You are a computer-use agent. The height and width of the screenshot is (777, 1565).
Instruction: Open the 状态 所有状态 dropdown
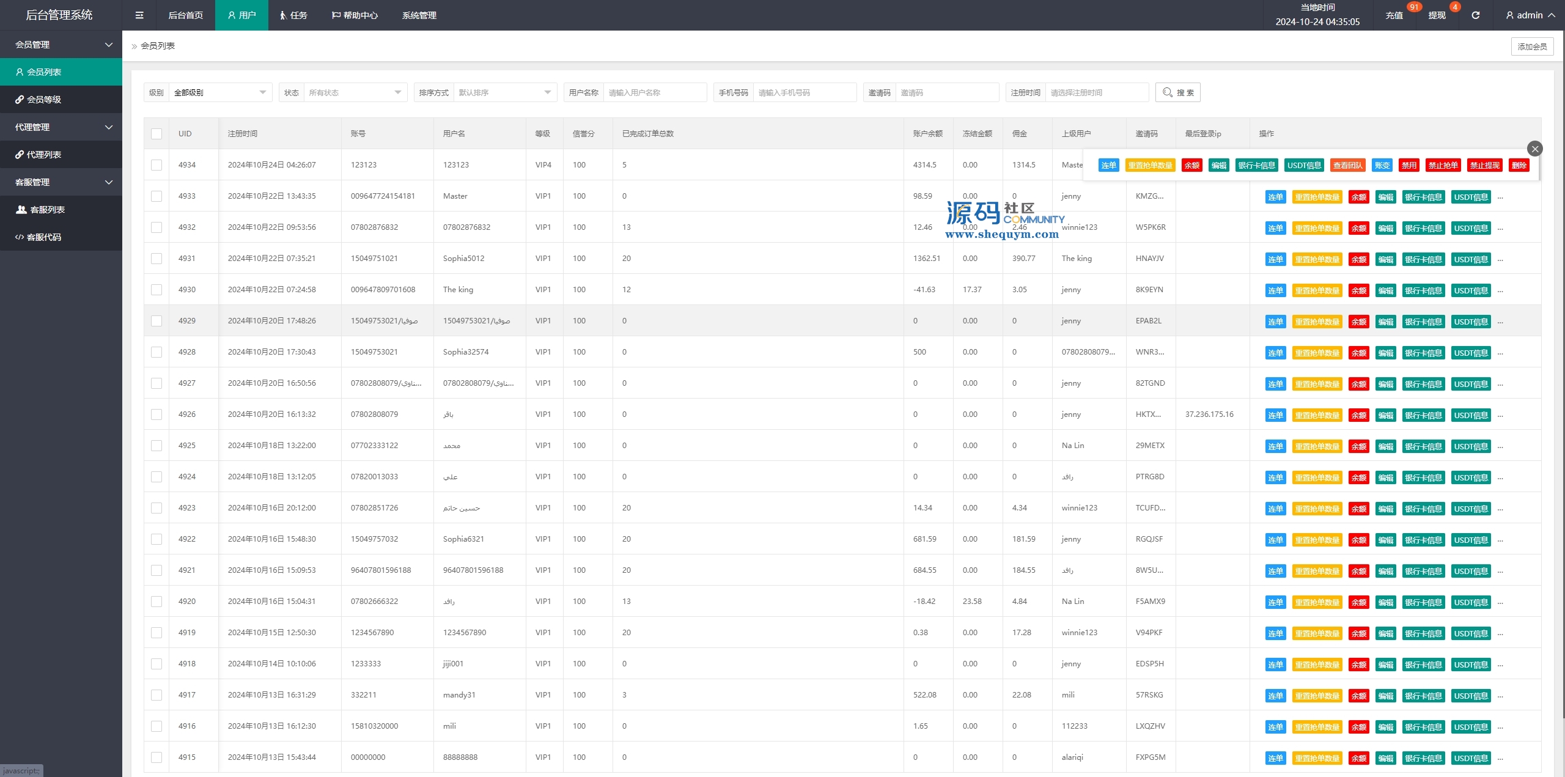pos(355,92)
